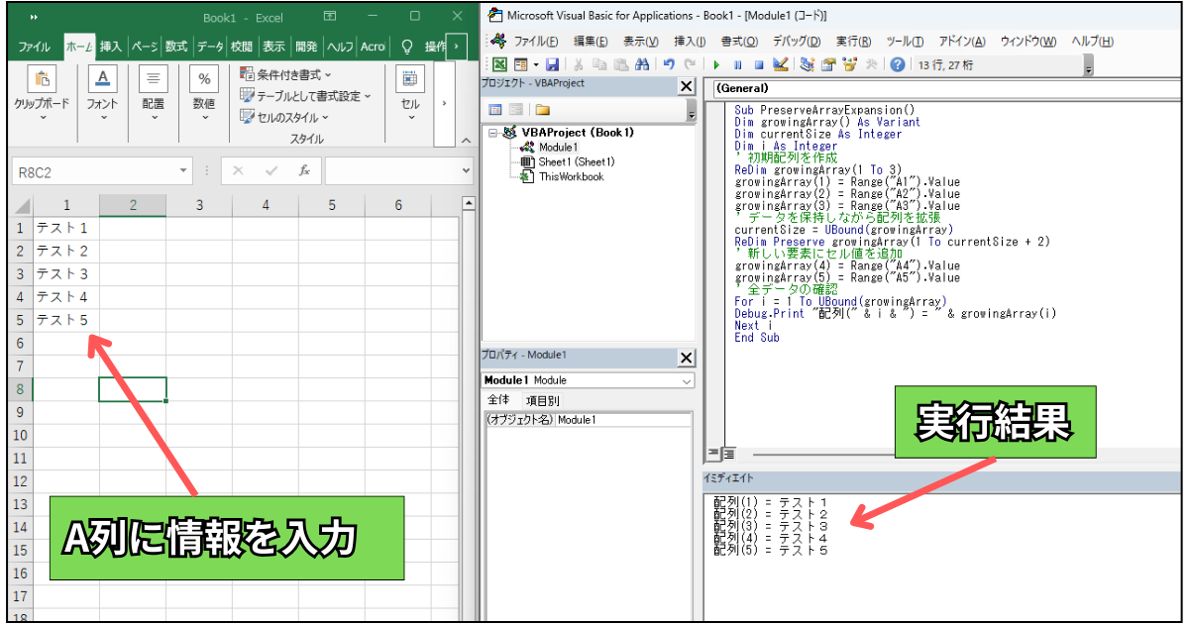
Task: Click cell containing テスト3
Action: point(66,274)
